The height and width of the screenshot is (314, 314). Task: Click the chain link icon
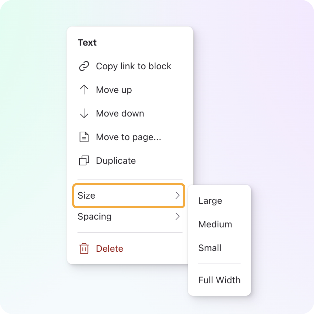coord(84,66)
